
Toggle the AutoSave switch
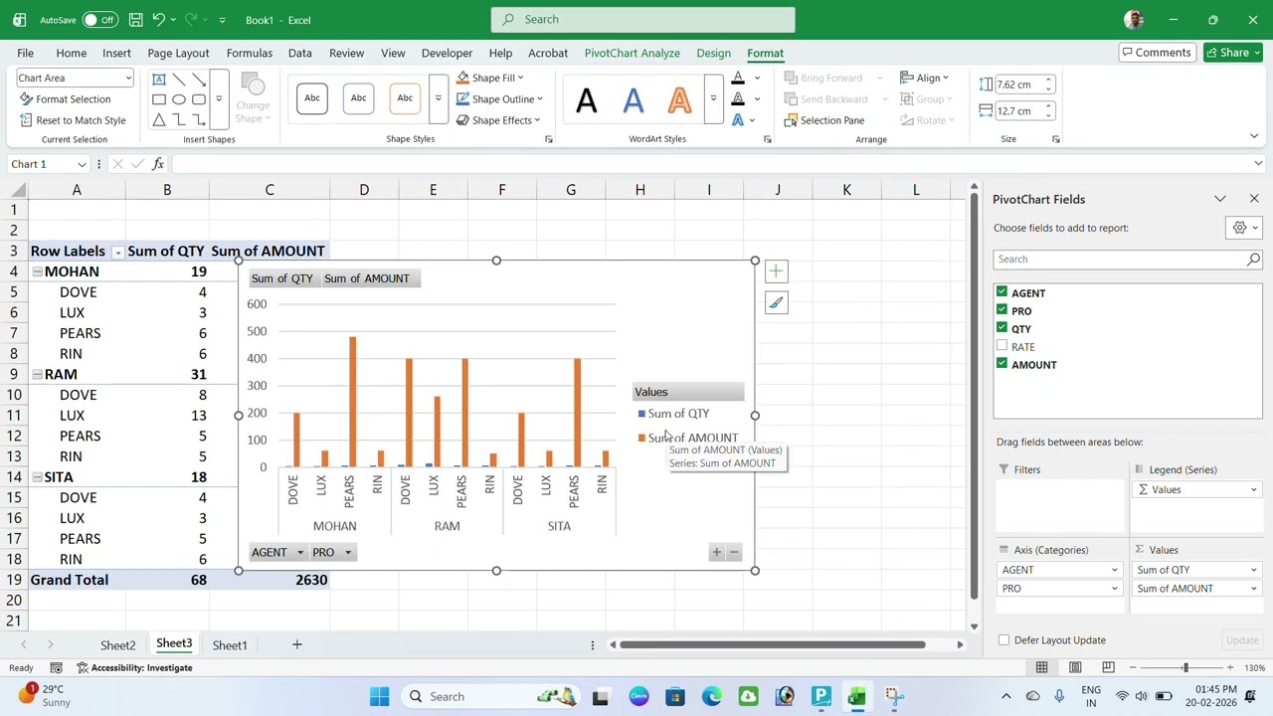pos(99,20)
